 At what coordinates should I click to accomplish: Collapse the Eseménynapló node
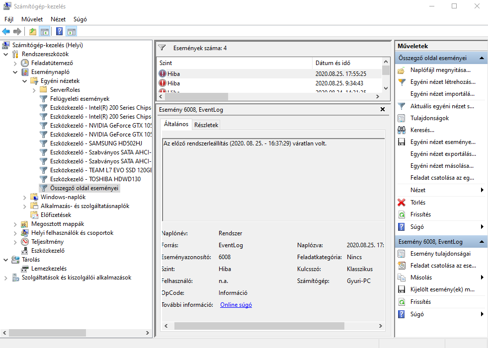click(15, 72)
